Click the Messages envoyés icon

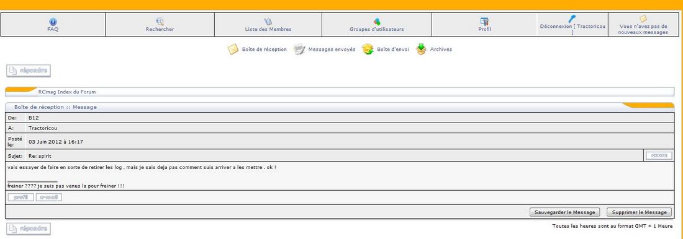299,49
